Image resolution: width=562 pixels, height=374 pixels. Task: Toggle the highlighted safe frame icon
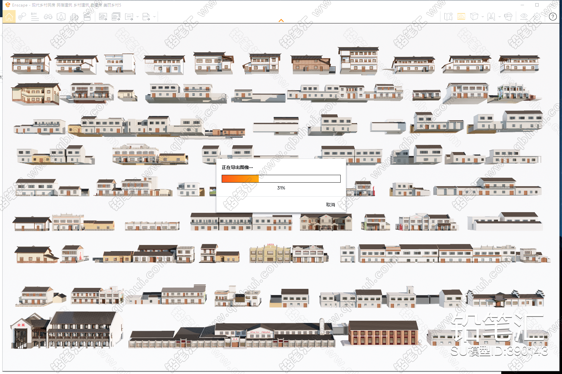tap(461, 17)
